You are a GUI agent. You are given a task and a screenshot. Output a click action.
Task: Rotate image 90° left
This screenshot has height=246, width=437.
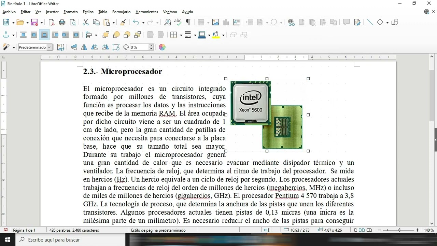pos(95,47)
